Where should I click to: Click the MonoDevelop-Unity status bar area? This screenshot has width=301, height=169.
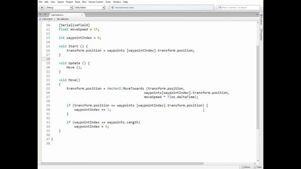161,8
